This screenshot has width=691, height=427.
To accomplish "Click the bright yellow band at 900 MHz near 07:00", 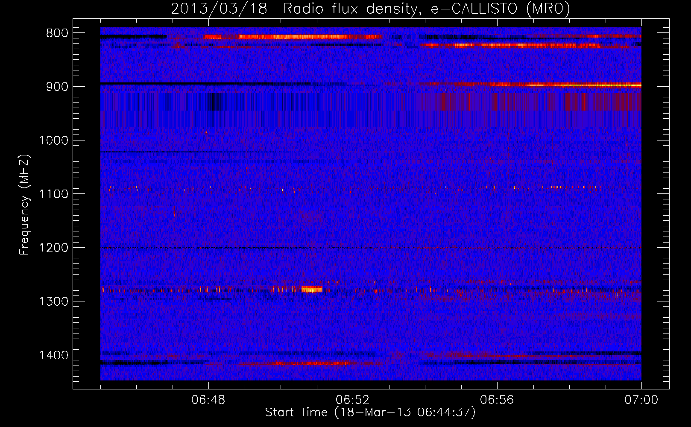I will pyautogui.click(x=585, y=85).
